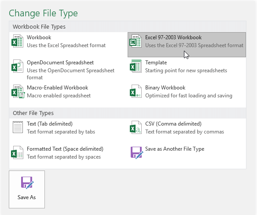The width and height of the screenshot is (257, 215).
Task: Open Save as Another File Type label
Action: (x=175, y=149)
